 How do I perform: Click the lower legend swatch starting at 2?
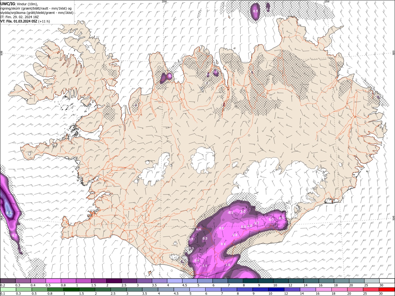pyautogui.click(x=103, y=290)
